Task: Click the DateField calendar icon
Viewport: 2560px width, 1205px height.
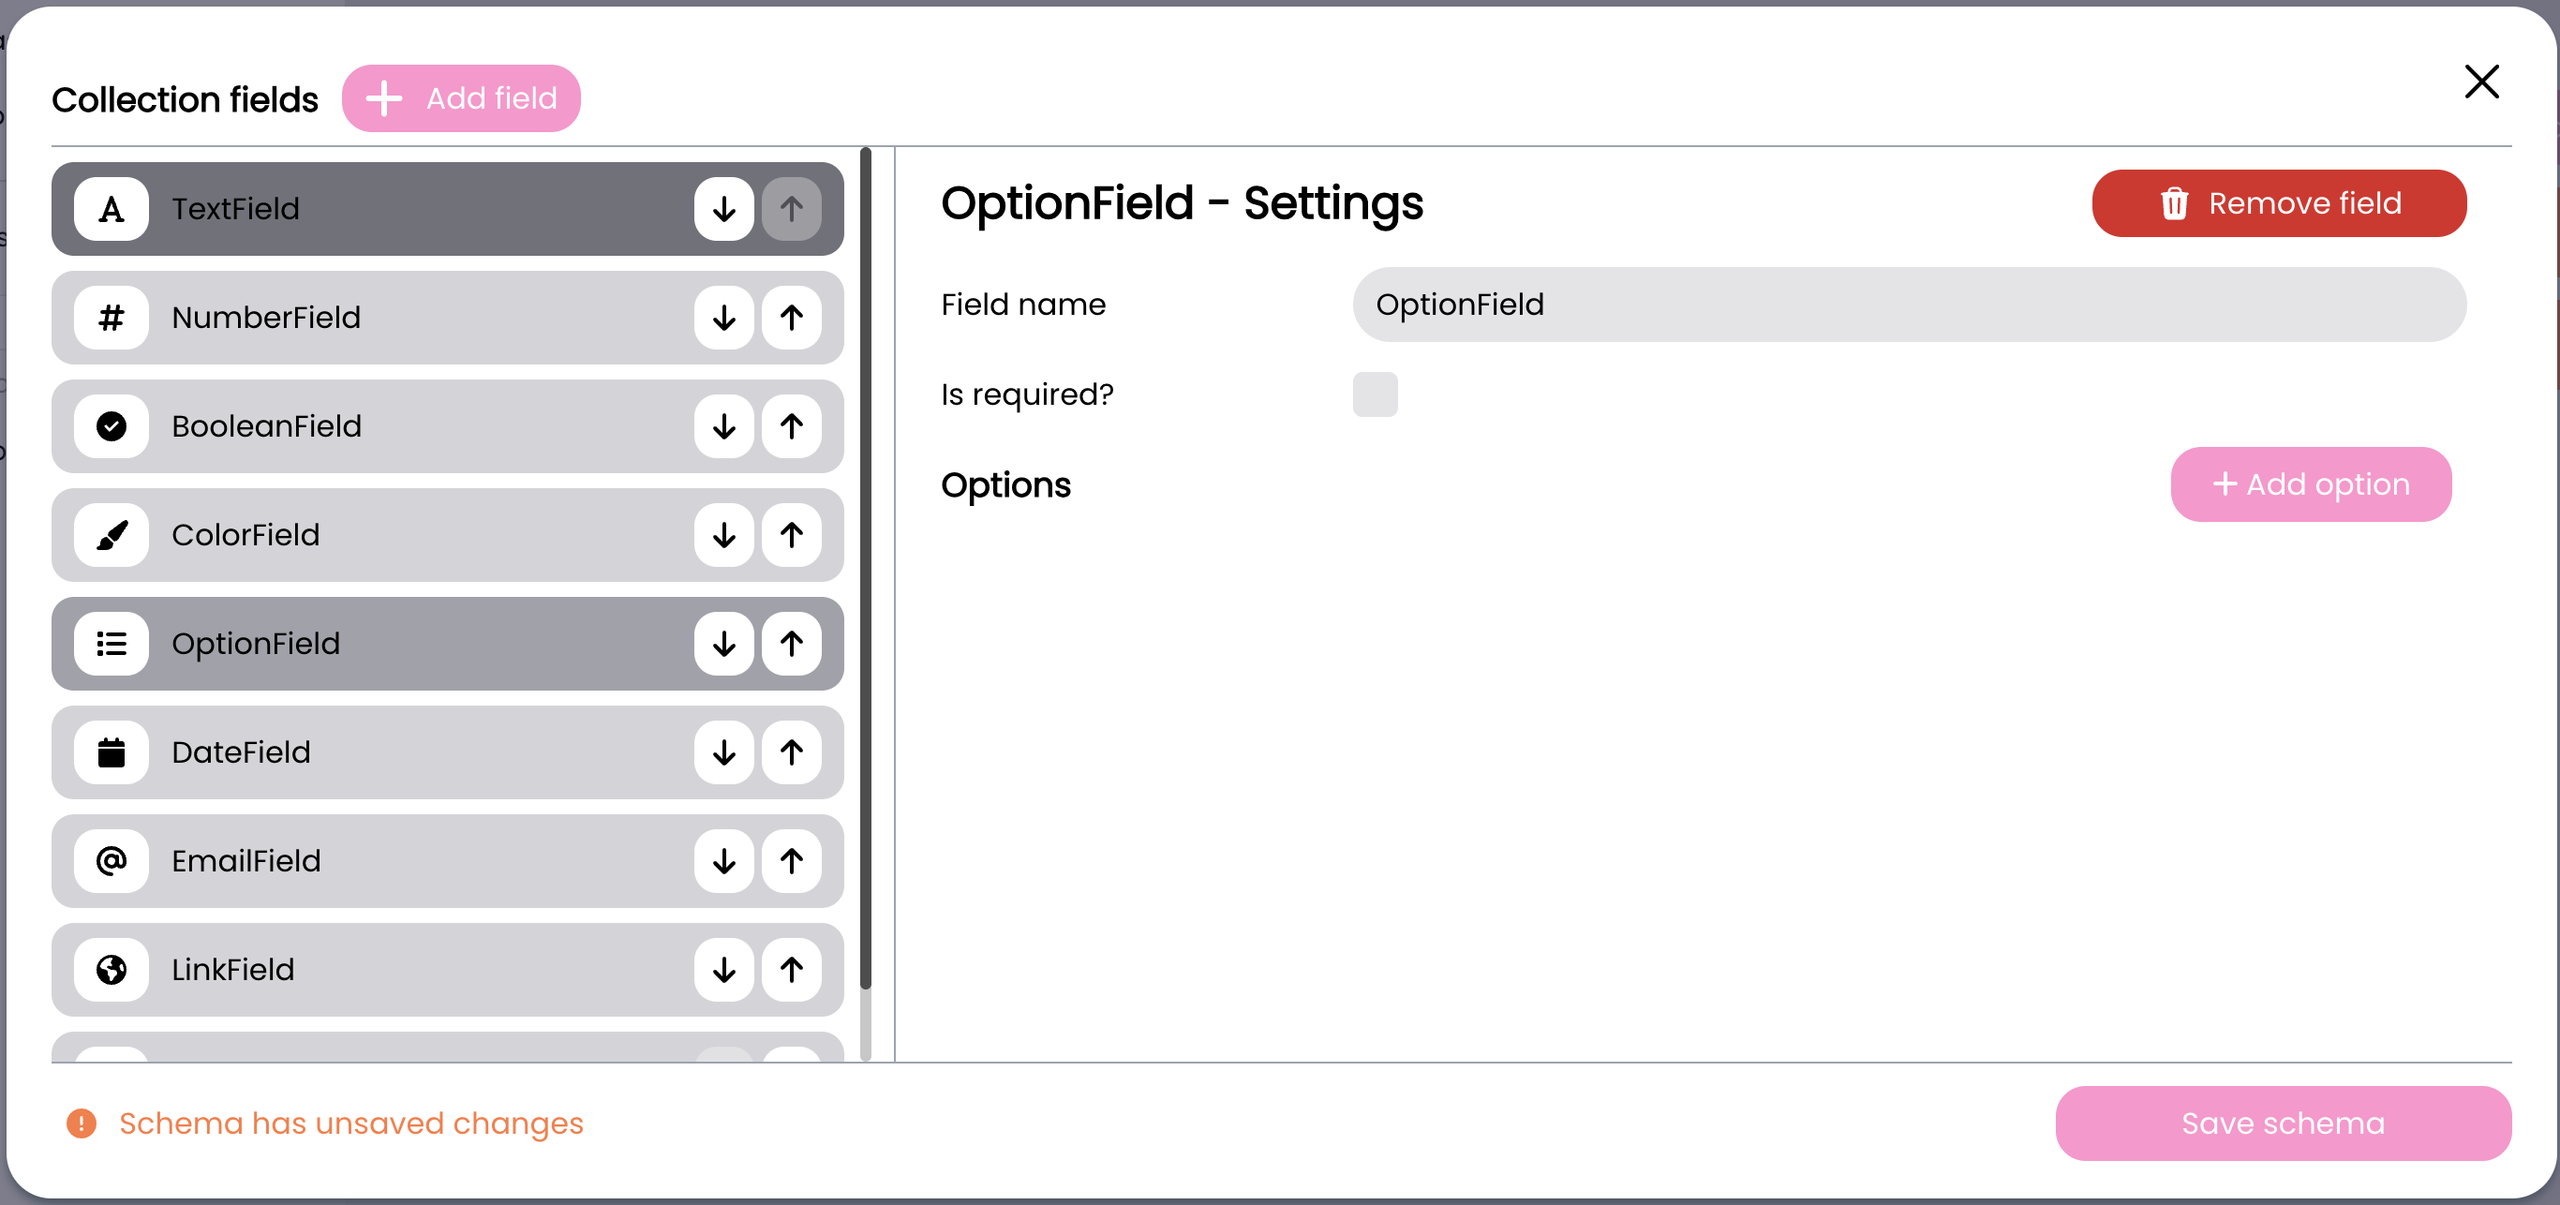Action: click(x=112, y=753)
